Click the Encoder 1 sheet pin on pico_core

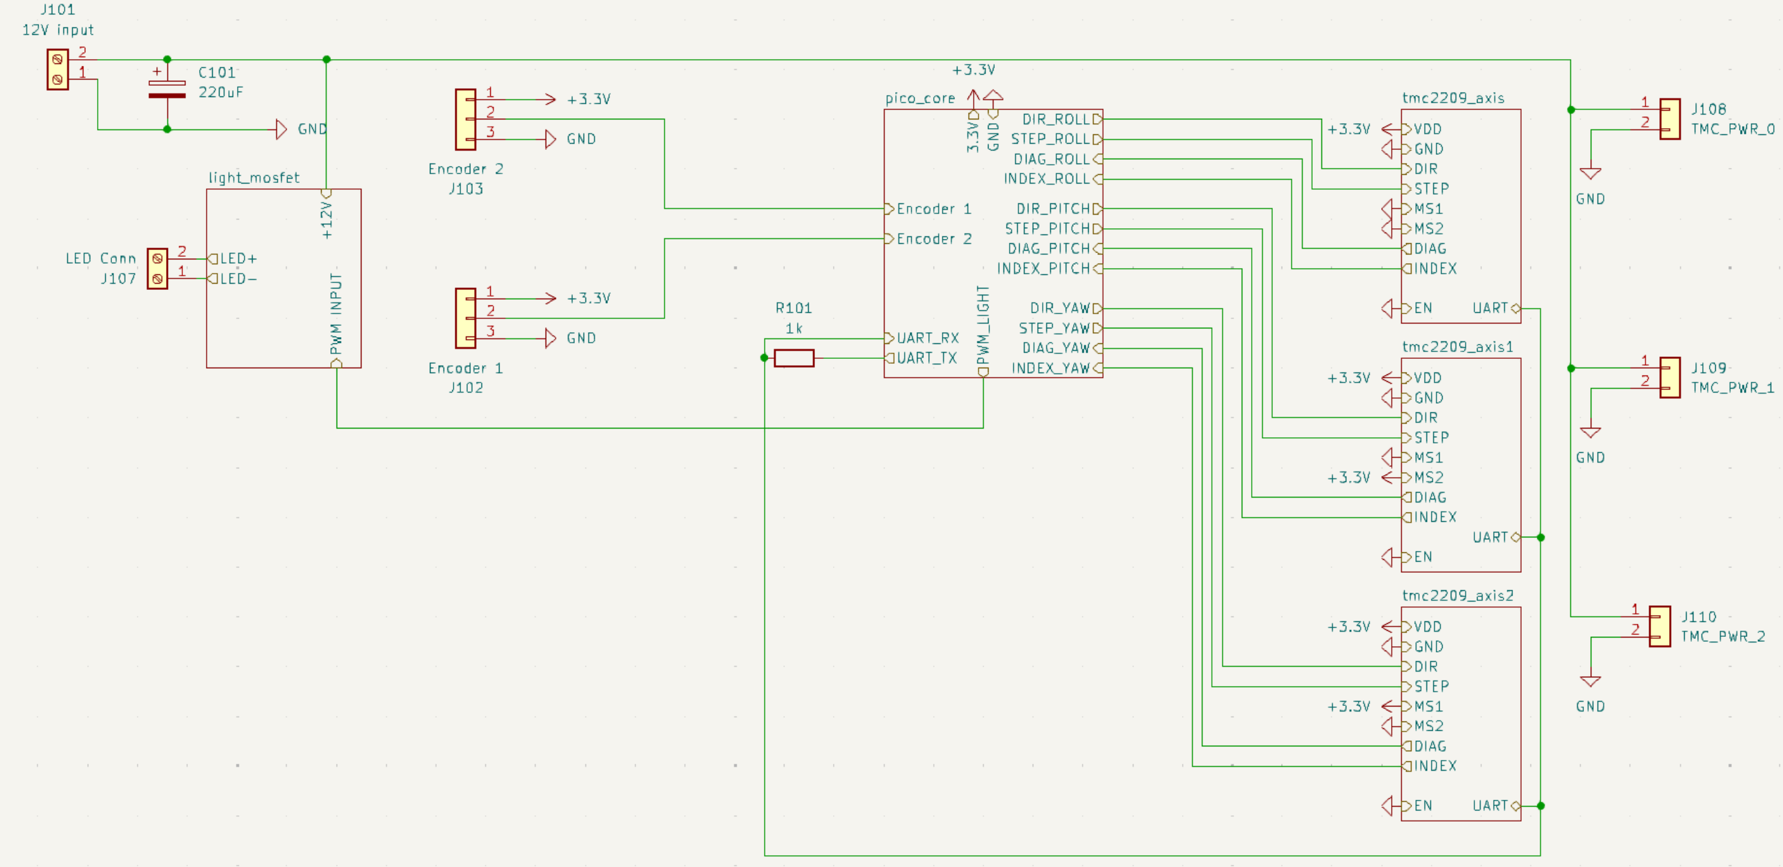(x=928, y=209)
